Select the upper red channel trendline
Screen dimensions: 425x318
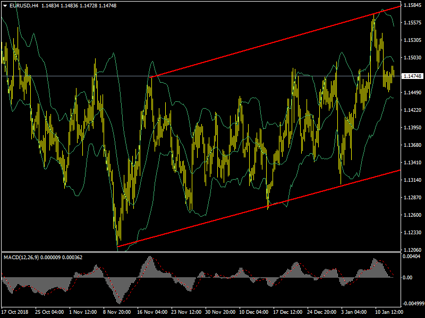click(276, 43)
